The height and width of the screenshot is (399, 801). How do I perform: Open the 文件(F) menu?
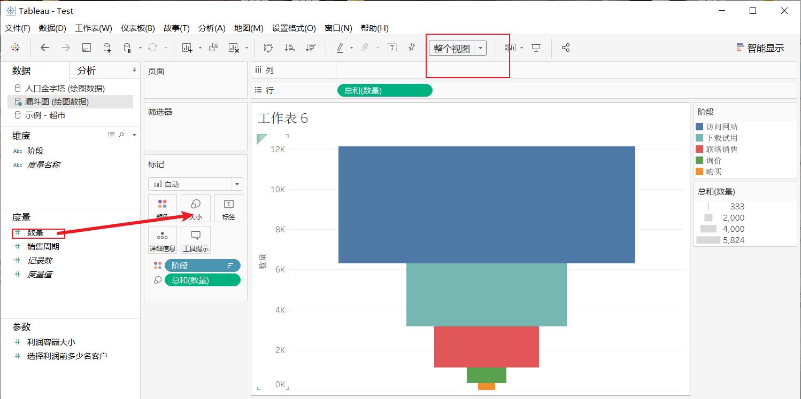pyautogui.click(x=18, y=28)
